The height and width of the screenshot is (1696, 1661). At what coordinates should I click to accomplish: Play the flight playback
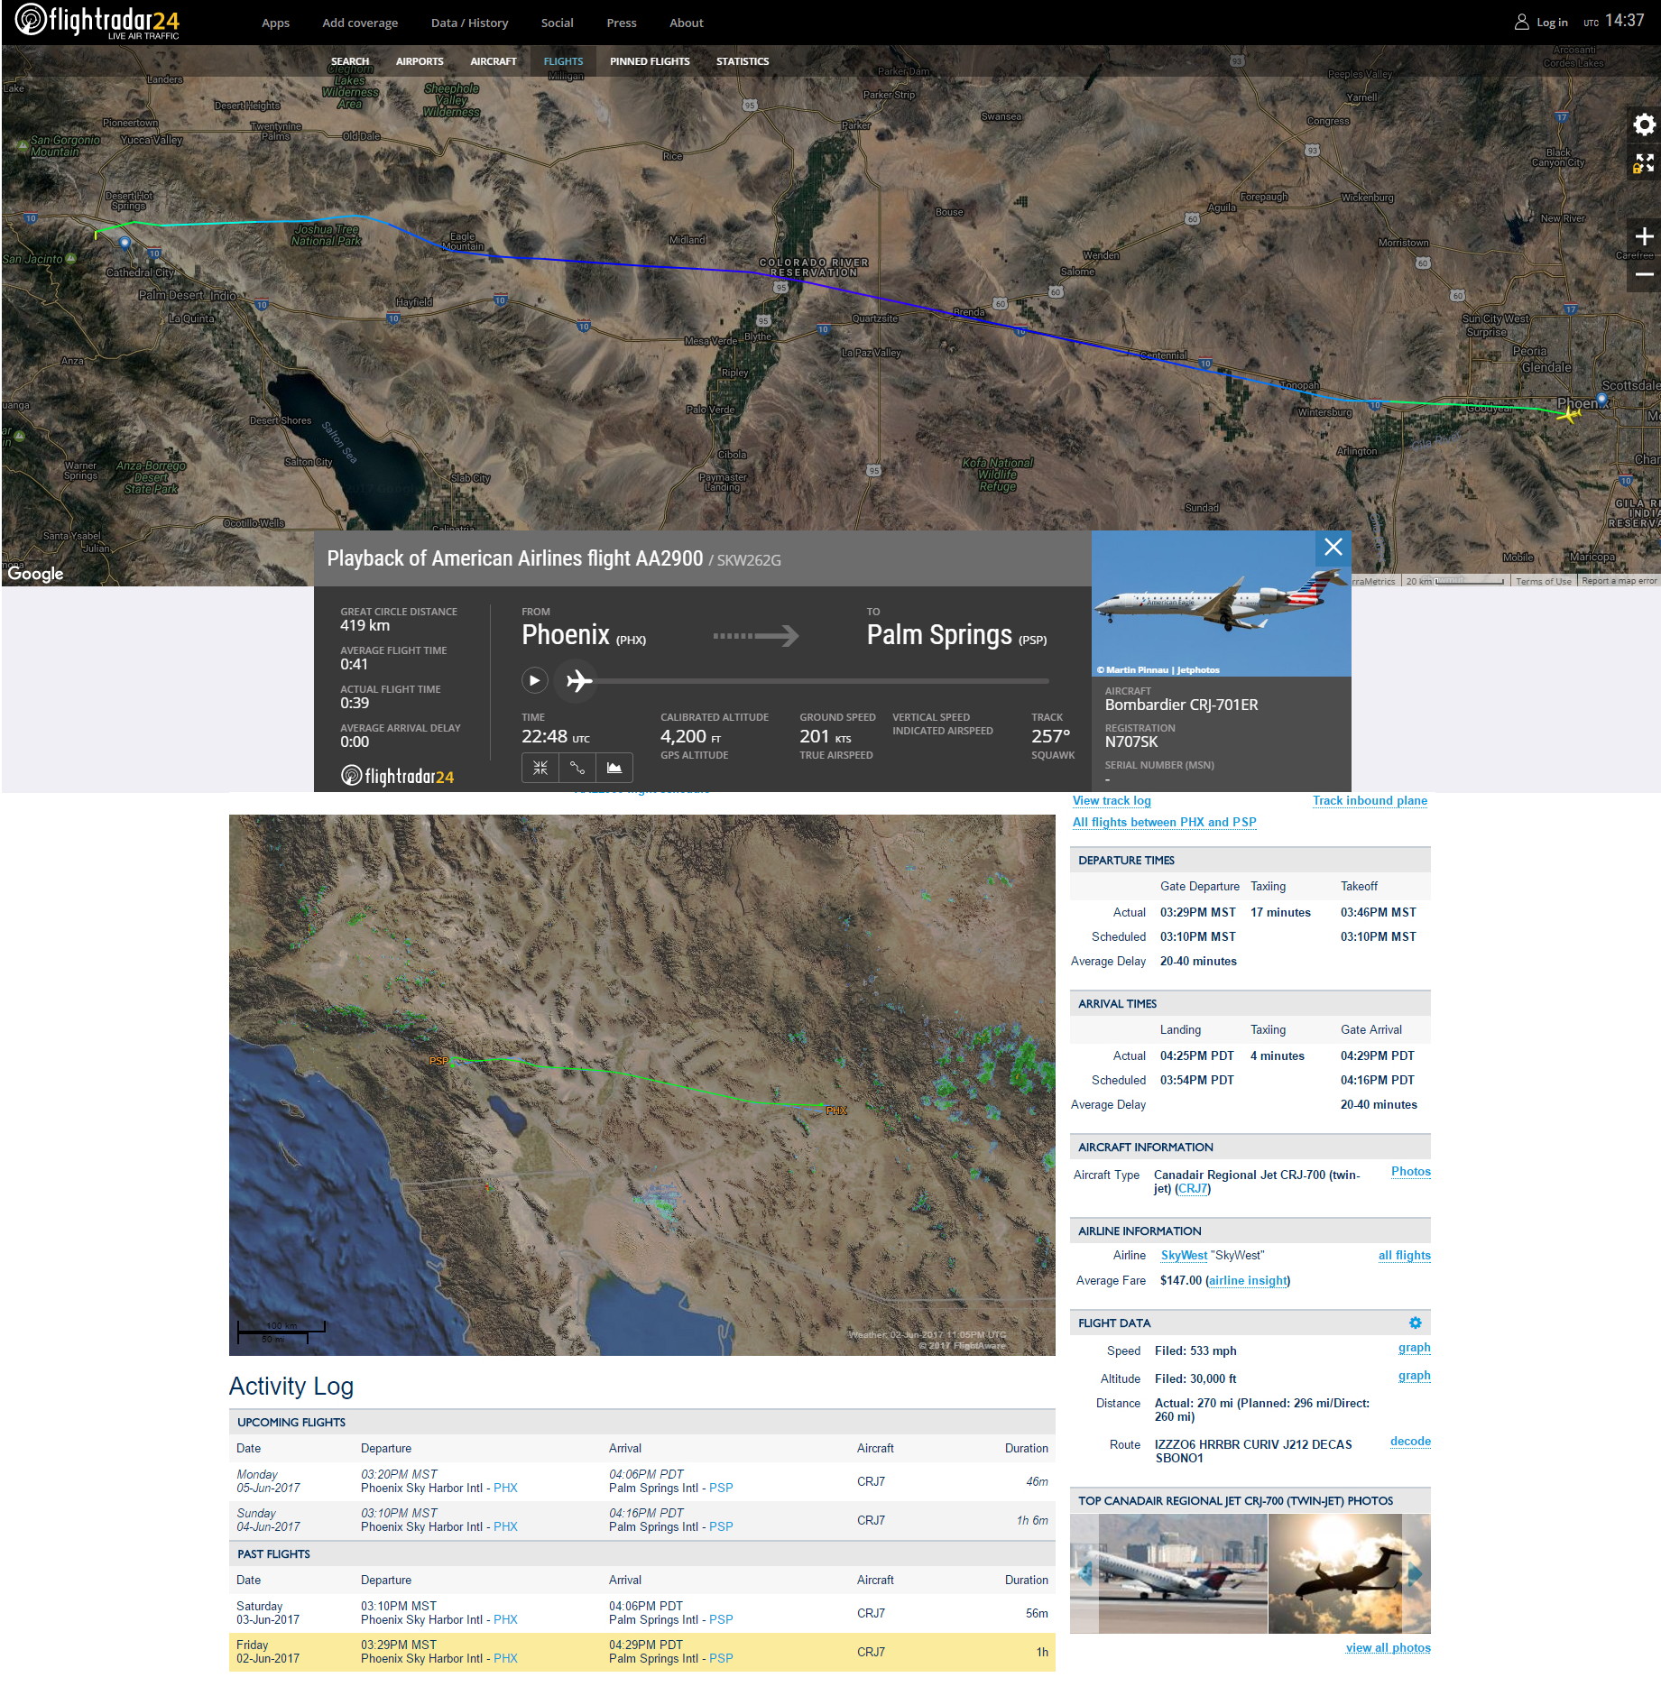pos(534,680)
